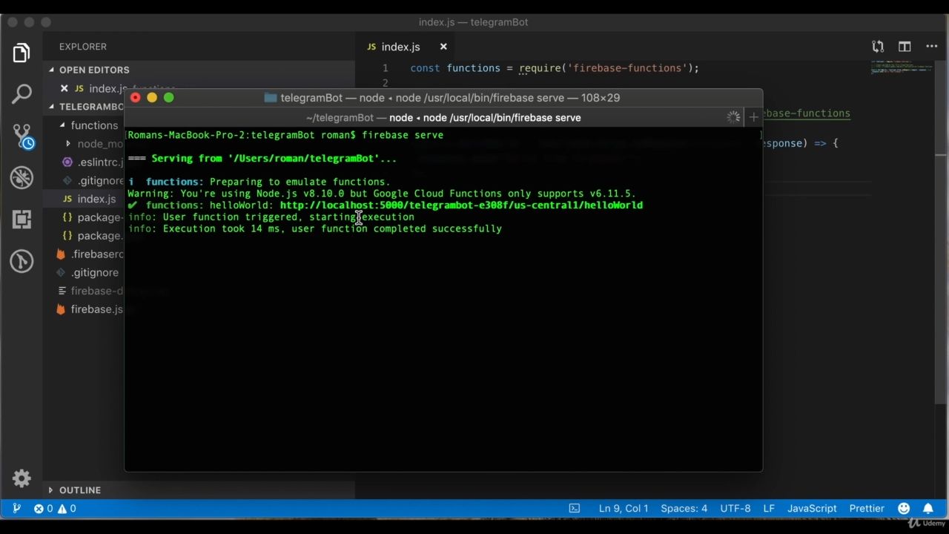Open the Debug view icon
Image resolution: width=949 pixels, height=534 pixels.
(22, 177)
